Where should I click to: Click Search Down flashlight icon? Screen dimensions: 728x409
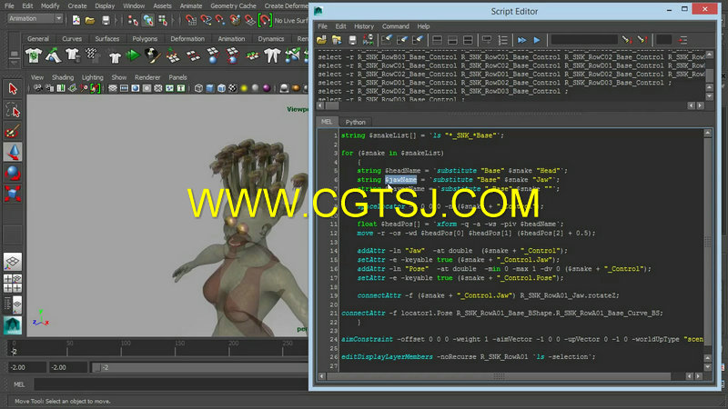pyautogui.click(x=627, y=40)
